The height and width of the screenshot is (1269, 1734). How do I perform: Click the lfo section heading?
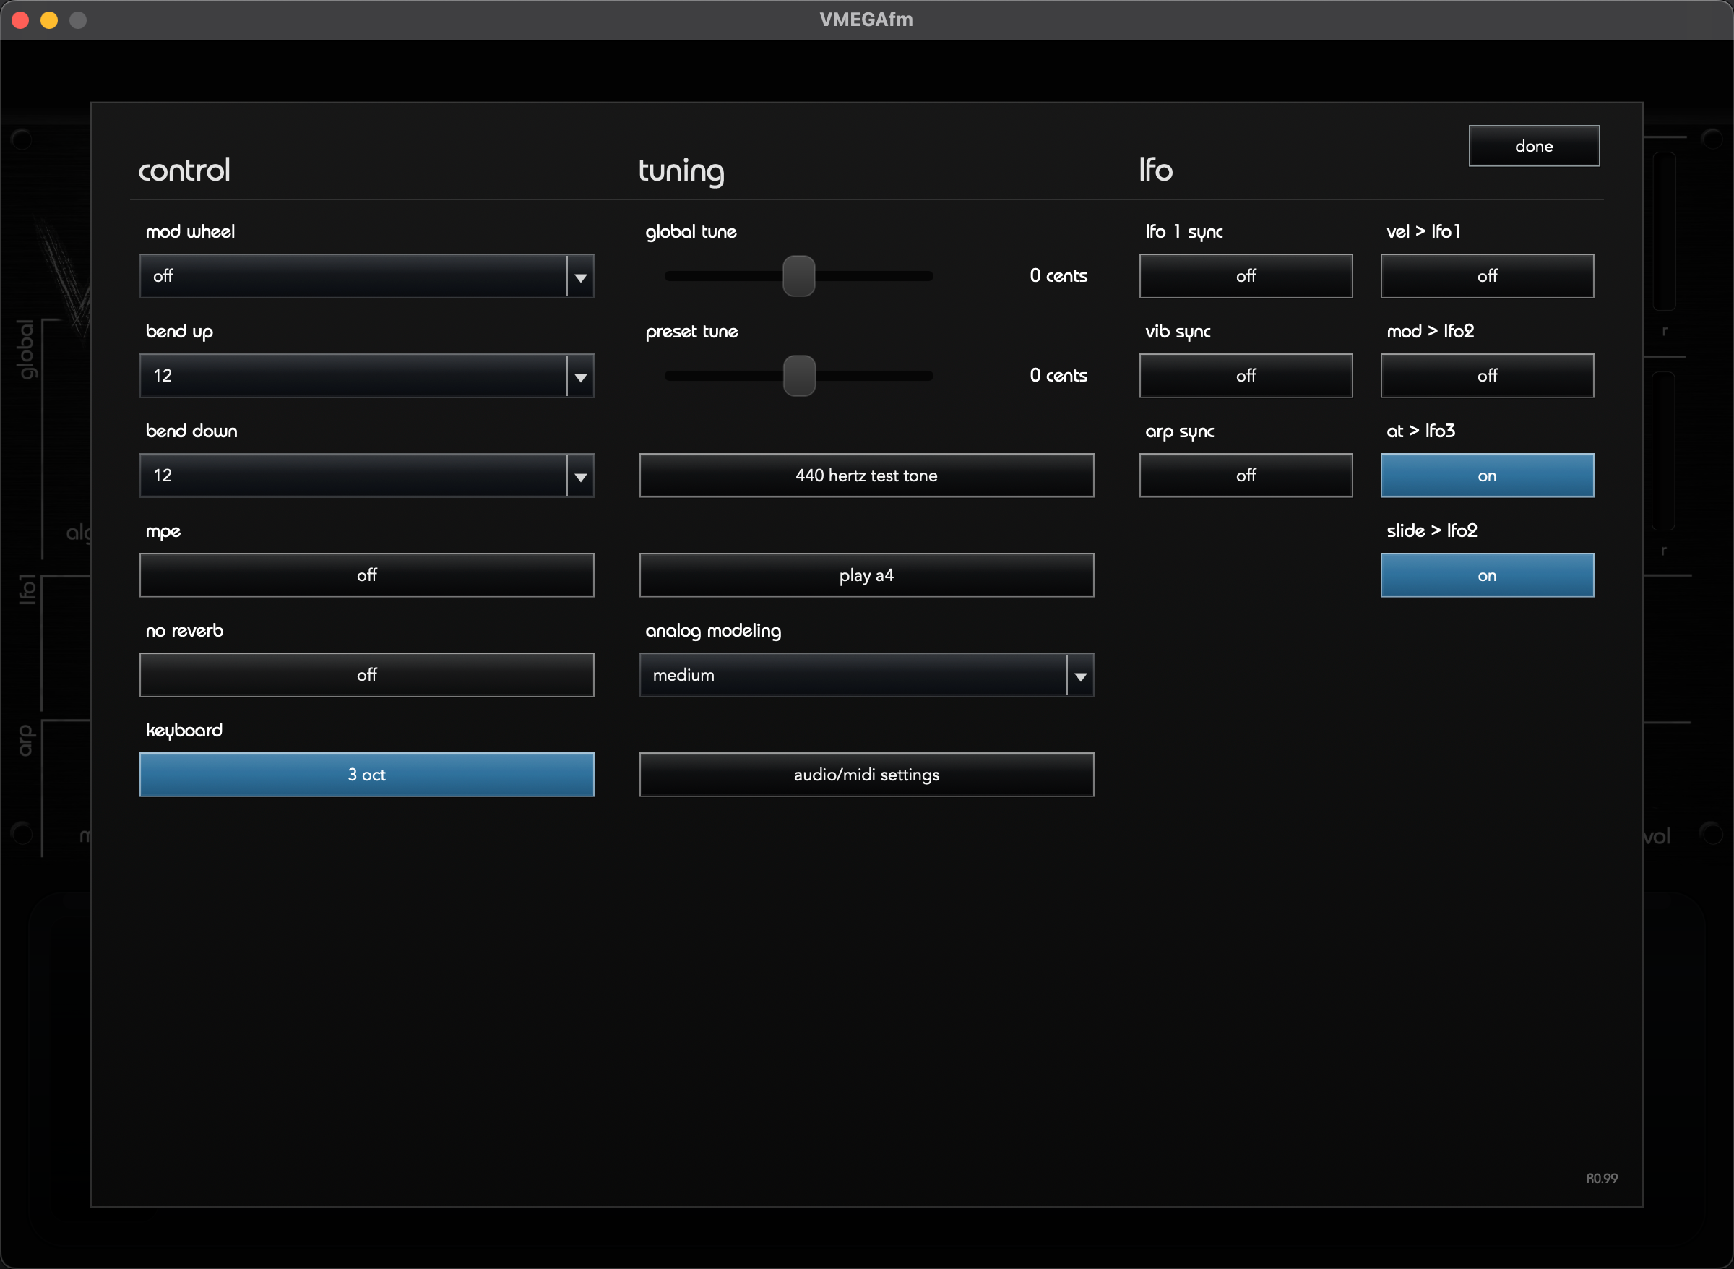tap(1156, 171)
